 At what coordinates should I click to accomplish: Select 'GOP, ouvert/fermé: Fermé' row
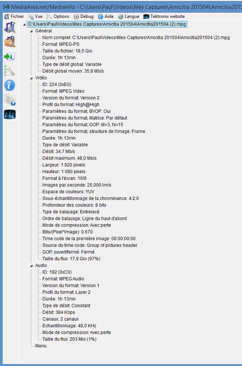[x=69, y=252]
